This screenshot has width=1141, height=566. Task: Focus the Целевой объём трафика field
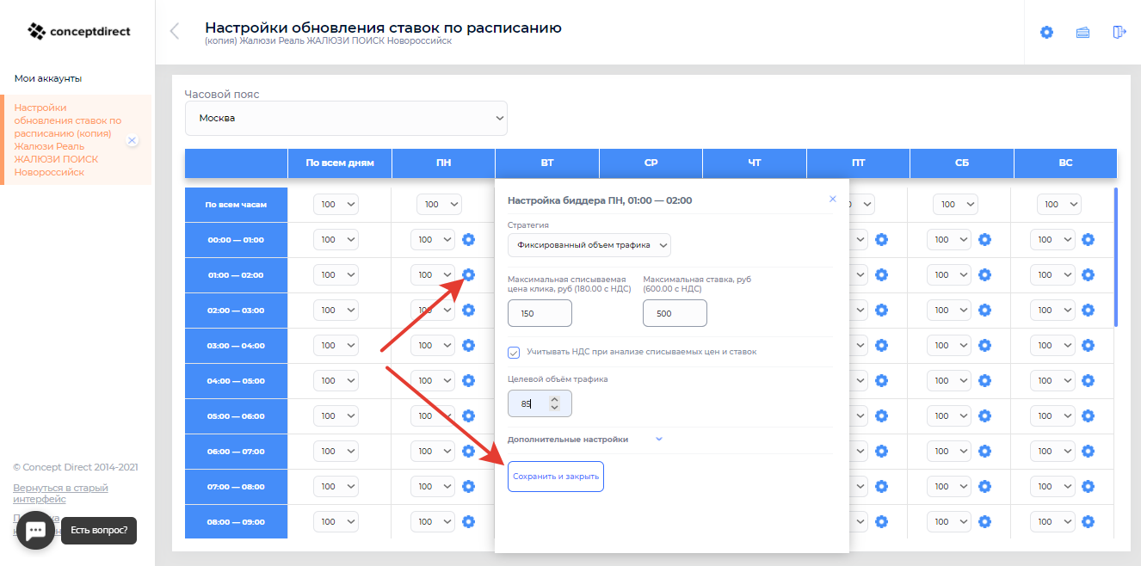tap(540, 403)
